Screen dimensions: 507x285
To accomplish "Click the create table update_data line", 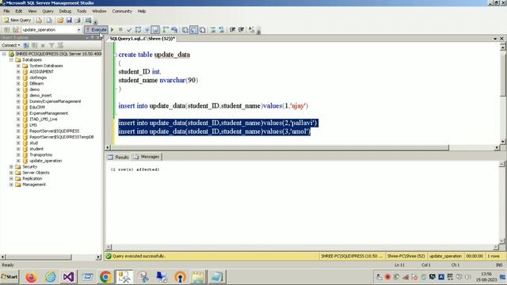I will 154,55.
